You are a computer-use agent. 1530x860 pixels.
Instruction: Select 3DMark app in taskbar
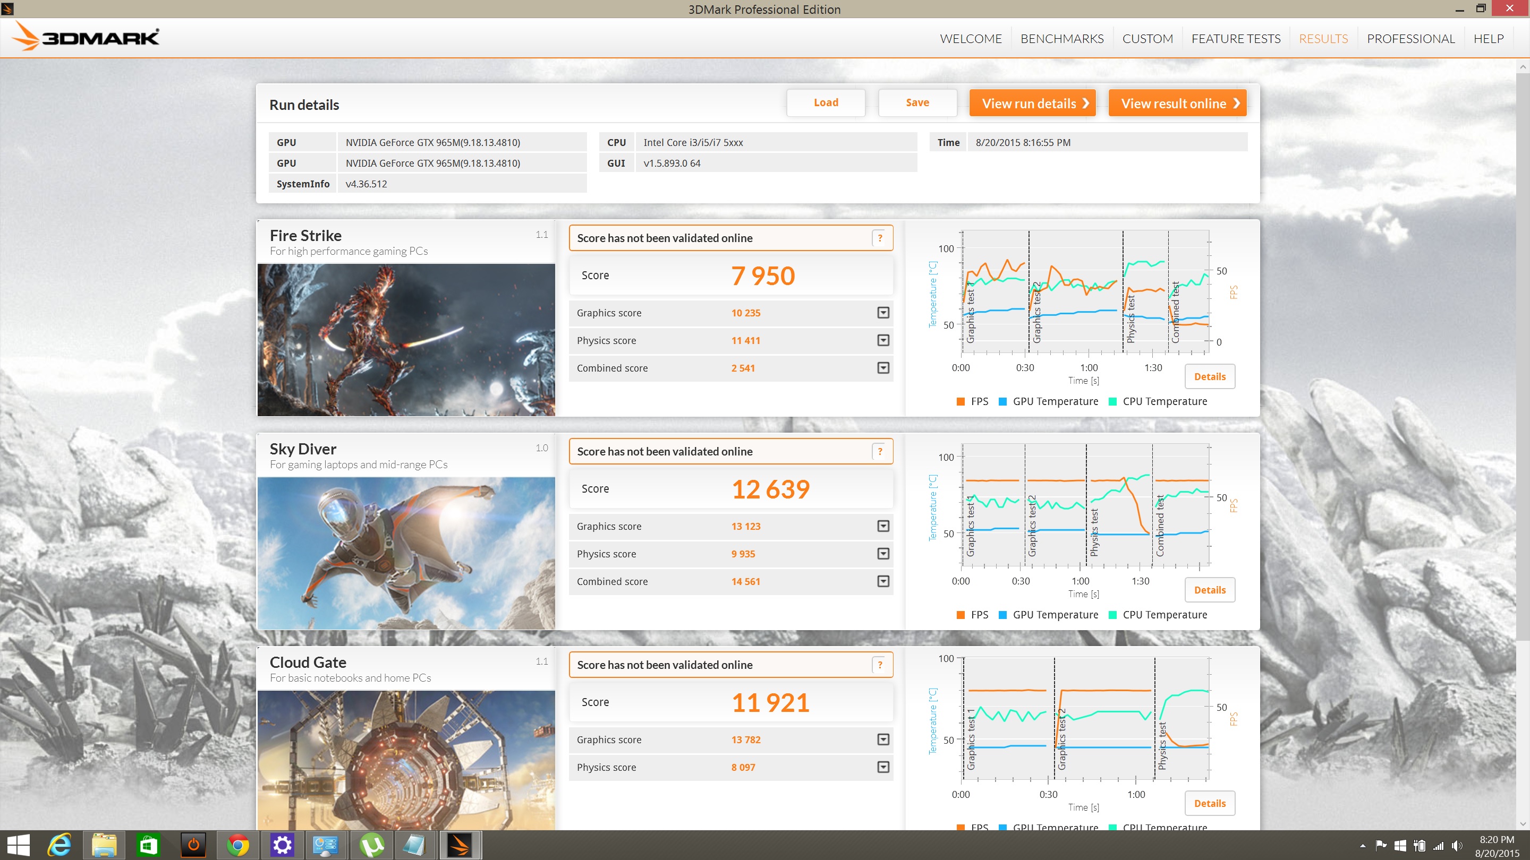(460, 845)
